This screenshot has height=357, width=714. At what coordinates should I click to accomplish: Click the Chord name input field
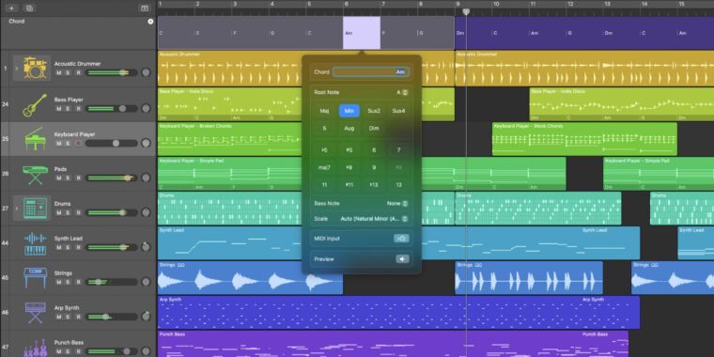point(370,72)
